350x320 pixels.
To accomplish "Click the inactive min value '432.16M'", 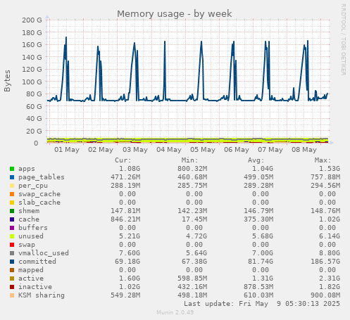I will [192, 287].
